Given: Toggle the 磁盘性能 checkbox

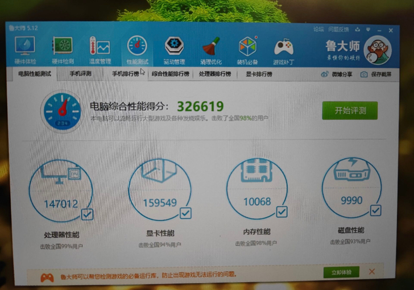Looking at the screenshot, I should point(376,210).
